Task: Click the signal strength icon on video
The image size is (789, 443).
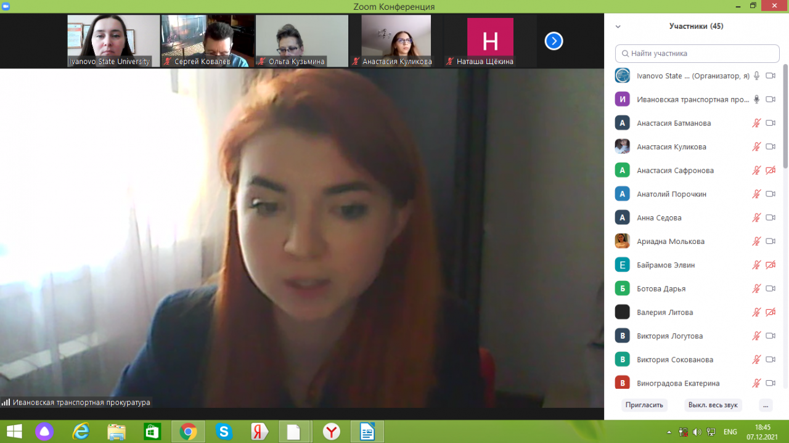Action: (6, 402)
